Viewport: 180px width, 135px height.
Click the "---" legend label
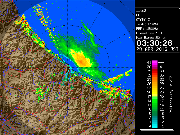click(161, 63)
